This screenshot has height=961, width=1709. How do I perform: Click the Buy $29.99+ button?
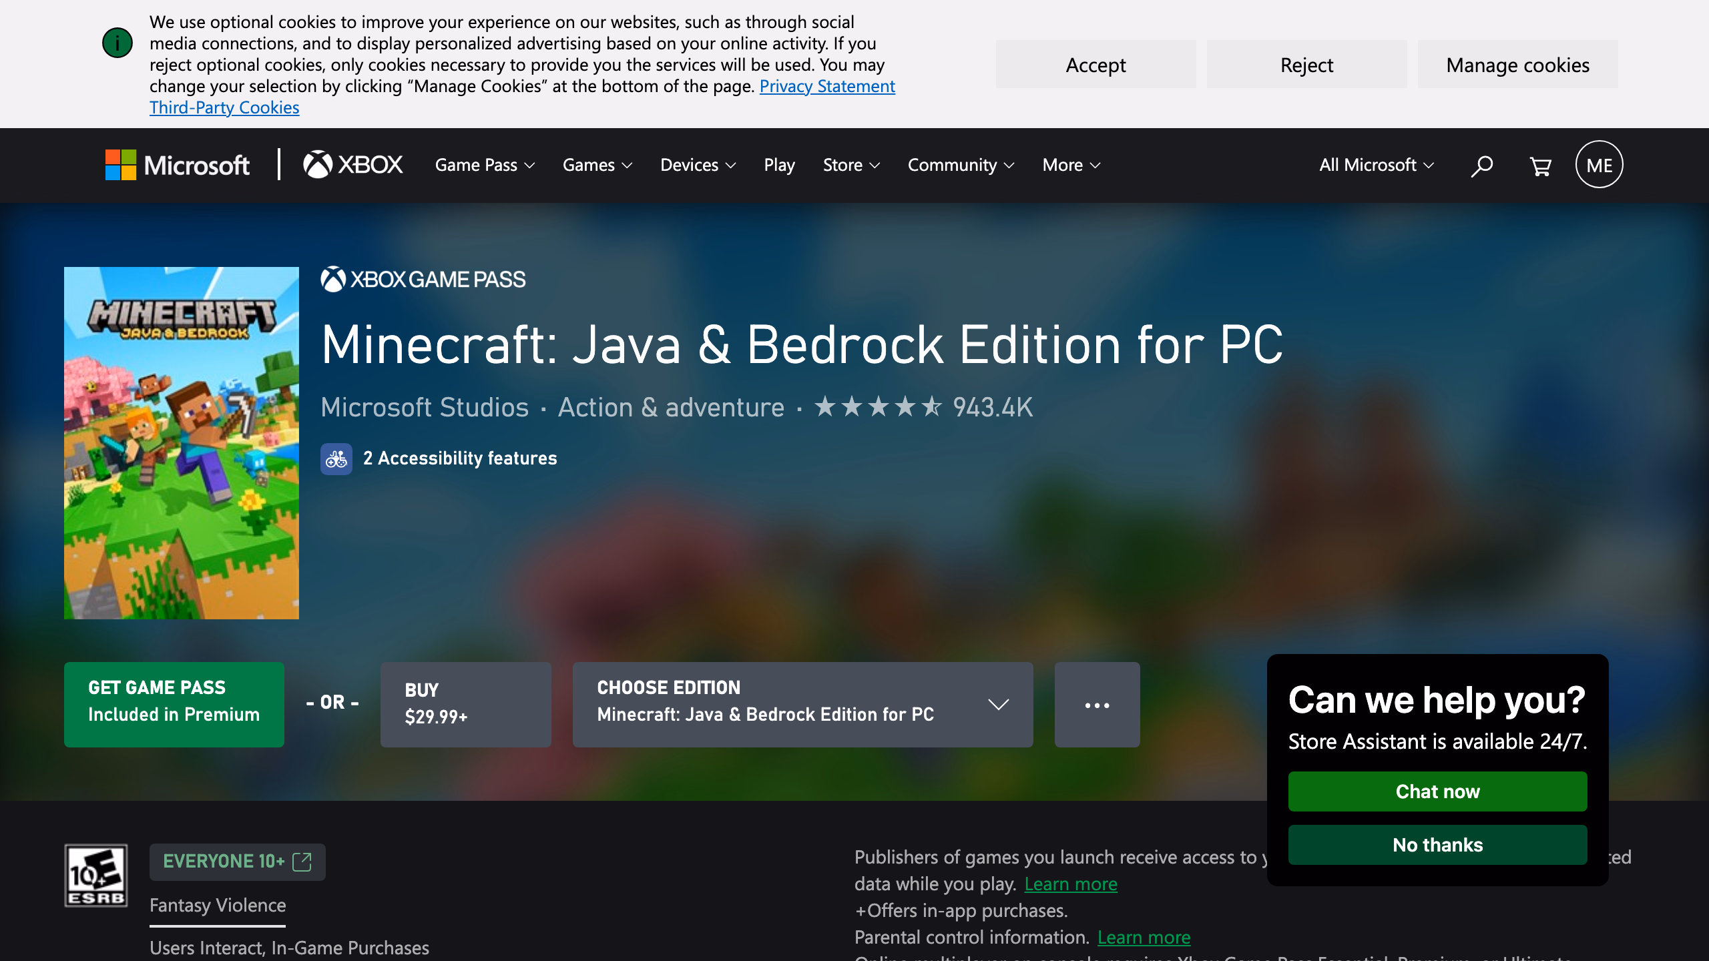coord(465,705)
